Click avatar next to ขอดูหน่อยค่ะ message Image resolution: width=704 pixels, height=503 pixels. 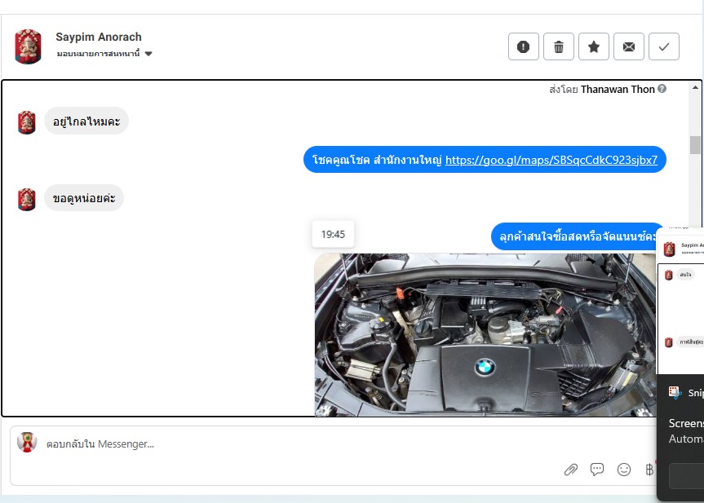click(26, 199)
